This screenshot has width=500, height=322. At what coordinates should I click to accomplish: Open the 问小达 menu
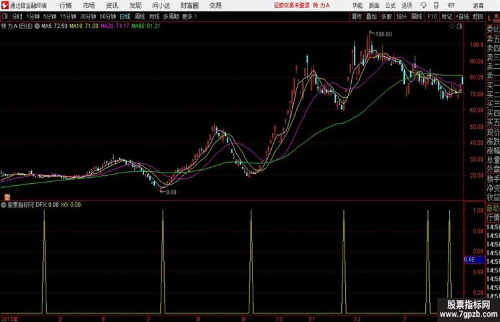161,5
